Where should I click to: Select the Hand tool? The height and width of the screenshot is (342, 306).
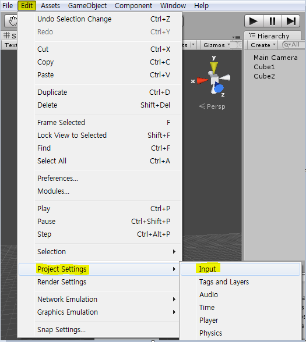[12, 21]
